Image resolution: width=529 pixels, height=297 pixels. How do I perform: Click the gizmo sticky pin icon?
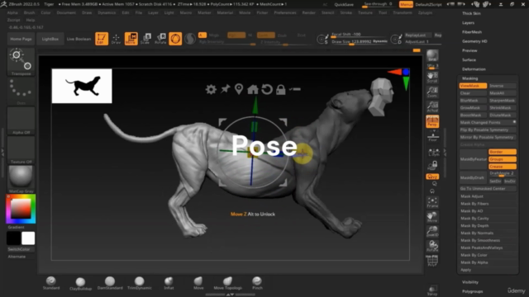tap(225, 89)
